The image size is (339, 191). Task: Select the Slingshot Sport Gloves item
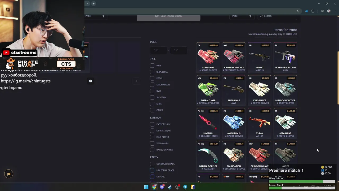tap(208, 58)
